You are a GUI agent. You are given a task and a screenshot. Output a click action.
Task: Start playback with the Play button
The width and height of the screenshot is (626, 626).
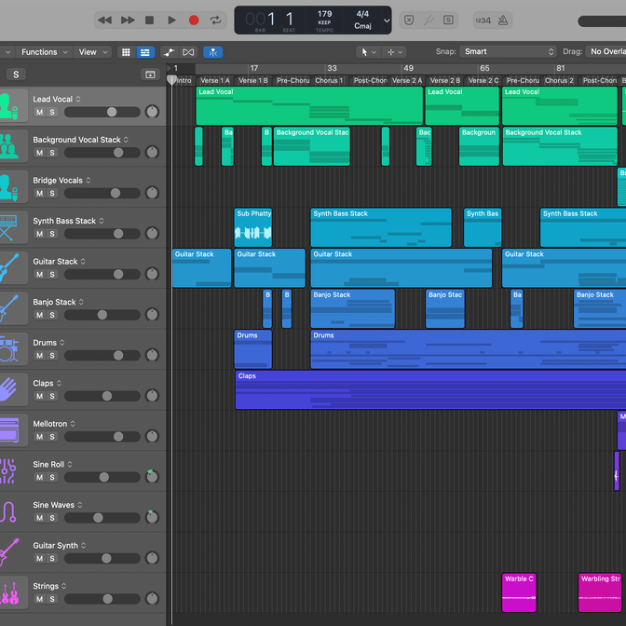[171, 20]
